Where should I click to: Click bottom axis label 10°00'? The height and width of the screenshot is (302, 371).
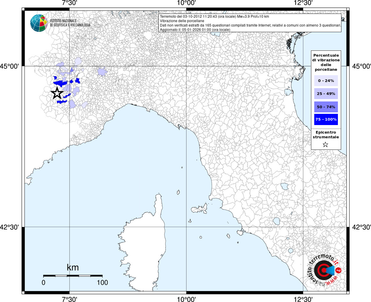tap(186, 299)
